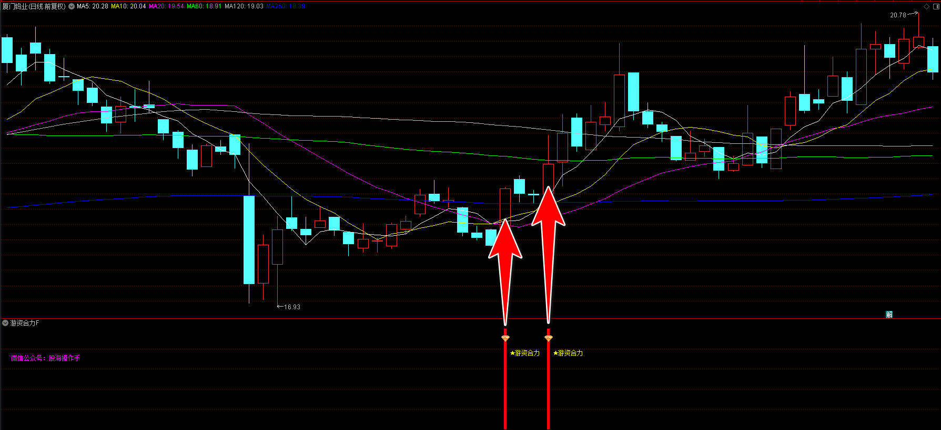Image resolution: width=941 pixels, height=430 pixels.
Task: Click the blue MA250 label
Action: coord(286,6)
